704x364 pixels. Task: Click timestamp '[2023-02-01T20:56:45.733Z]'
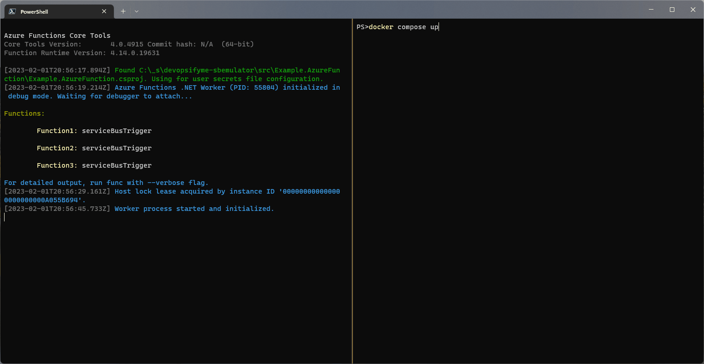(57, 209)
